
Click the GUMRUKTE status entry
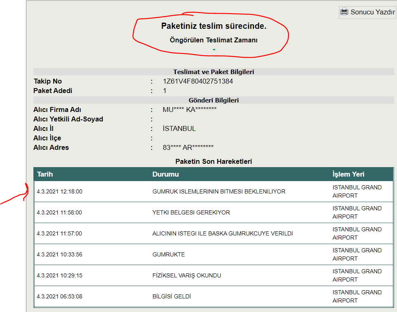click(x=169, y=254)
